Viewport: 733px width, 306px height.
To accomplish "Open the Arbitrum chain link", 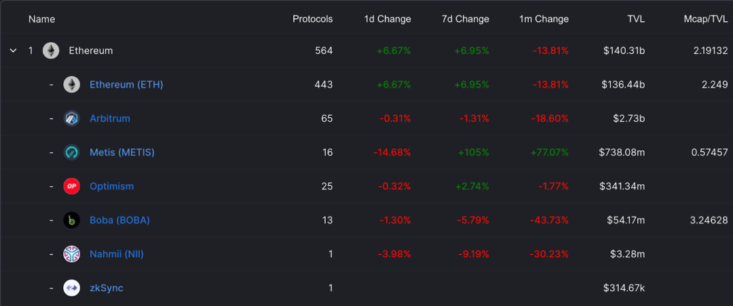I will [x=110, y=118].
